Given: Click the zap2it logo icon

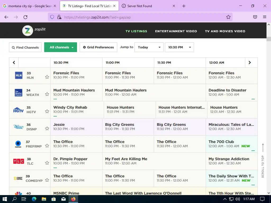Looking at the screenshot, I should [x=28, y=31].
